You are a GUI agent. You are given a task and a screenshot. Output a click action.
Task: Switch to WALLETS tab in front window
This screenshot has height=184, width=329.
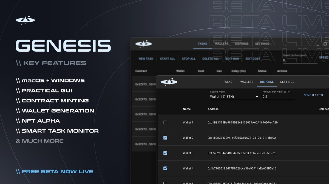(x=247, y=82)
